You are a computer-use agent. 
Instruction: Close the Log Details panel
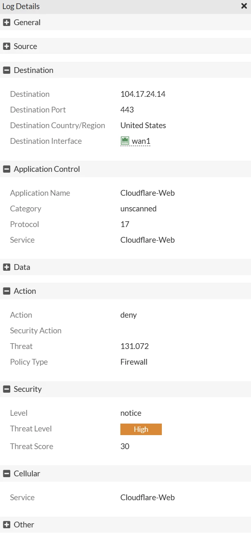[x=244, y=6]
